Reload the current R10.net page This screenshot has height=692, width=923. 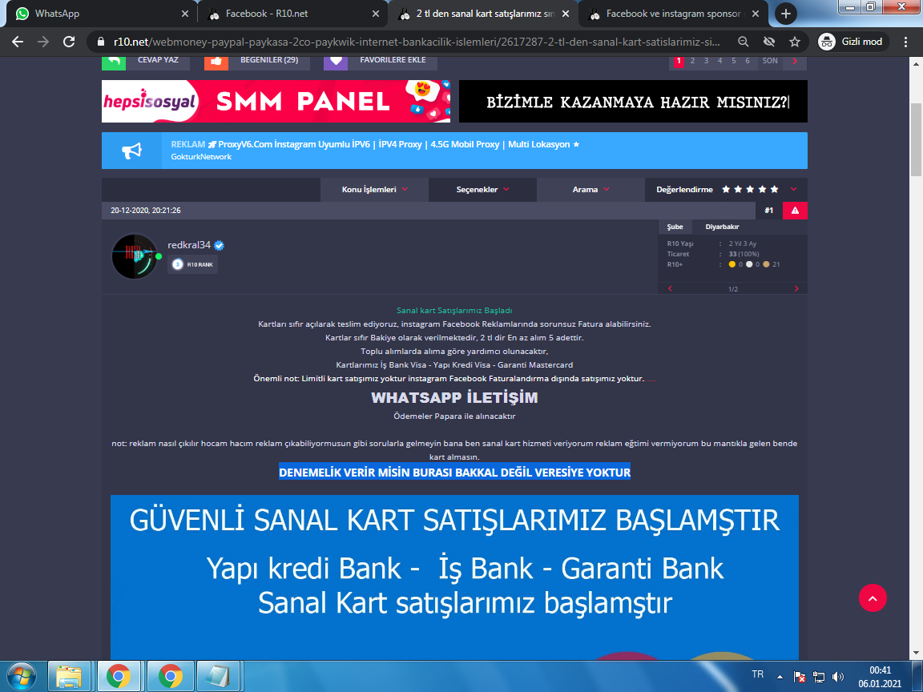coord(69,41)
